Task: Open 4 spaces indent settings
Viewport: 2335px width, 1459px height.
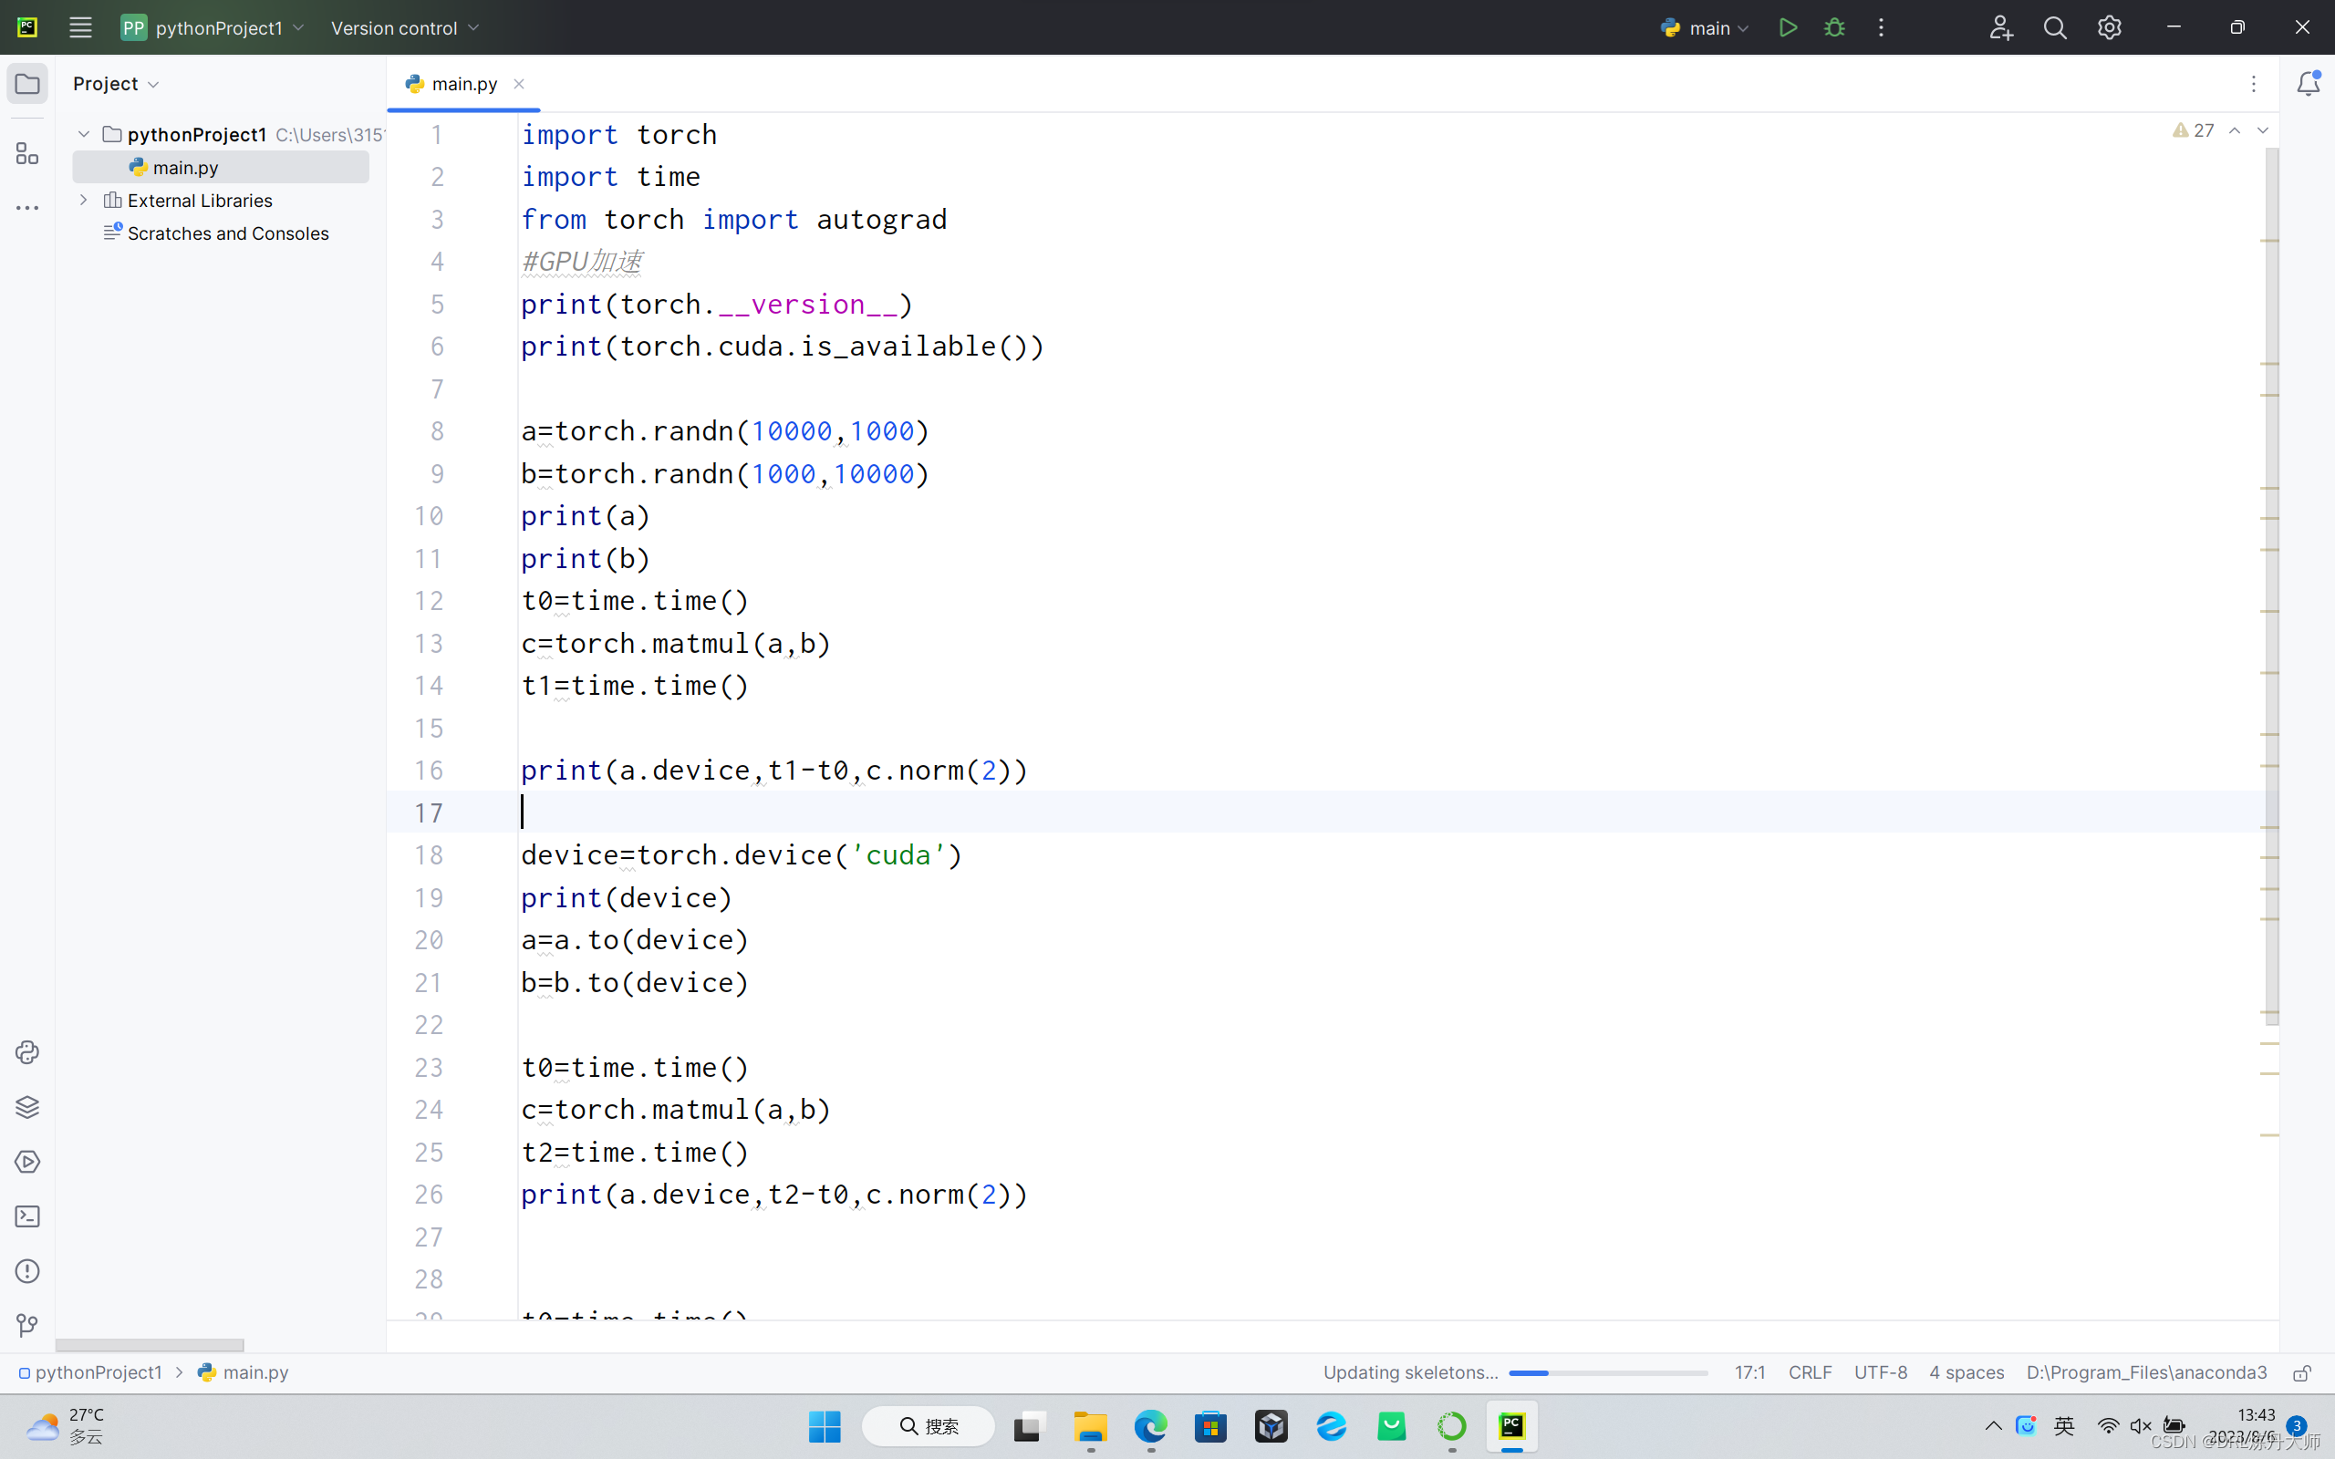Action: tap(1967, 1372)
